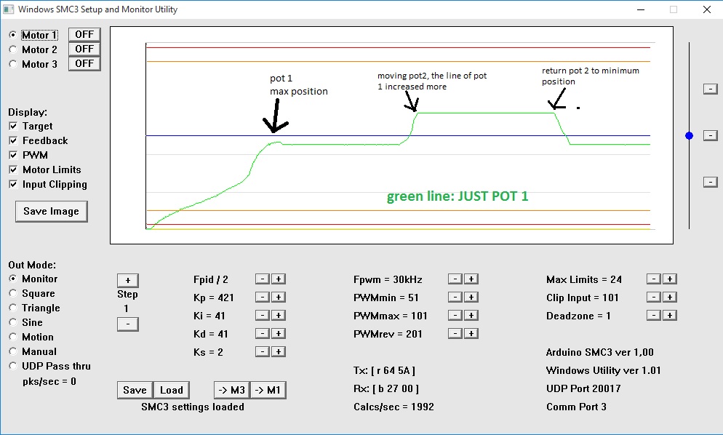Select the Motor 2 radio button
Viewport: 723px width, 435px height.
tap(13, 49)
